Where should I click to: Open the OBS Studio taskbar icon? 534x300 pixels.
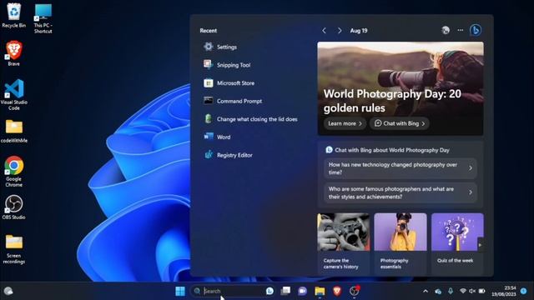point(354,291)
